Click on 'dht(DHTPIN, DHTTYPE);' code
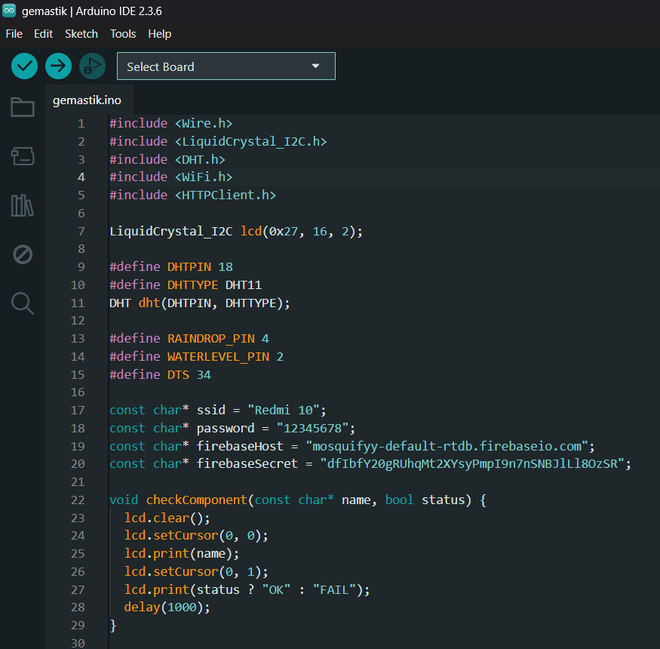The image size is (660, 649). pyautogui.click(x=214, y=303)
